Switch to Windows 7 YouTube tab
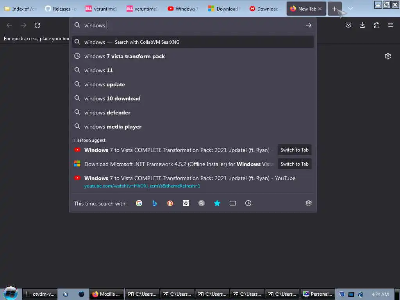400x300 pixels. 183,9
